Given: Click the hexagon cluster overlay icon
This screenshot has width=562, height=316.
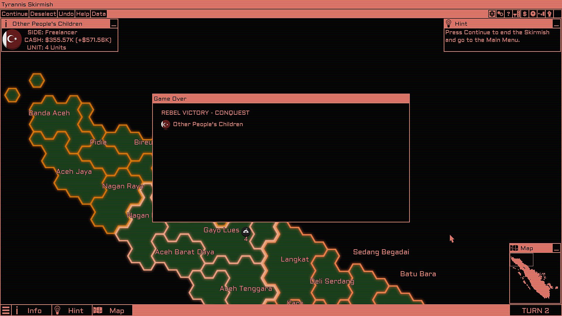Looking at the screenshot, I should 492,14.
